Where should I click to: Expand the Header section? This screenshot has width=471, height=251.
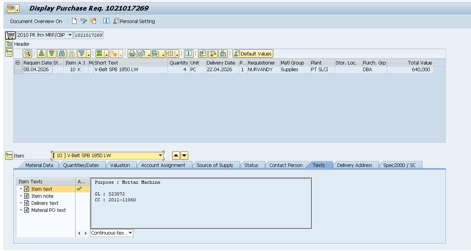(9, 44)
